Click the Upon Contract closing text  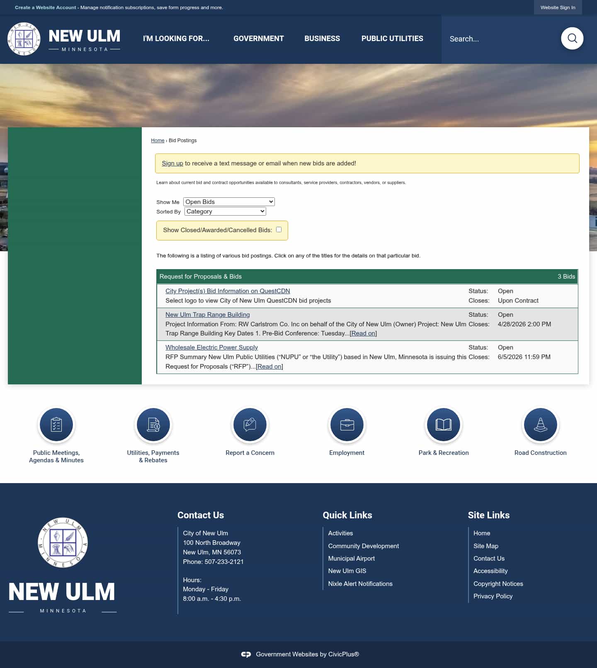tap(518, 301)
